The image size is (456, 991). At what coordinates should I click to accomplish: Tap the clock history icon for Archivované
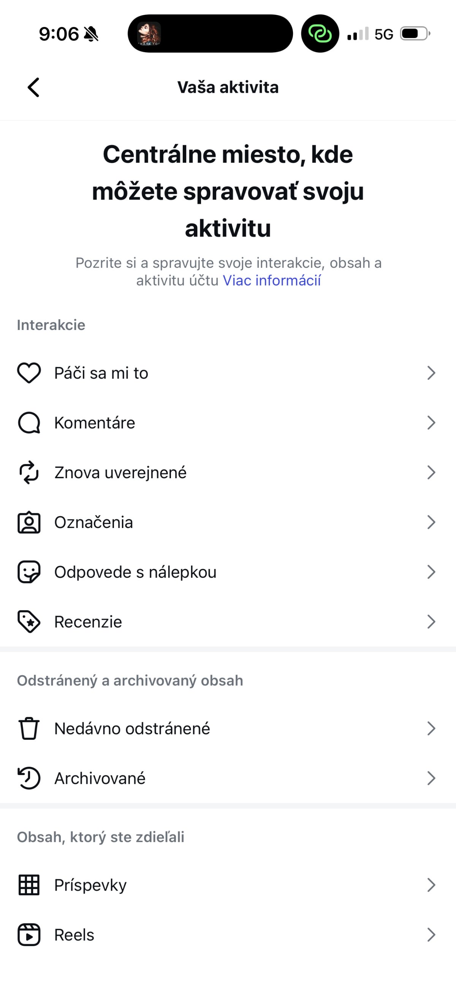click(x=29, y=778)
